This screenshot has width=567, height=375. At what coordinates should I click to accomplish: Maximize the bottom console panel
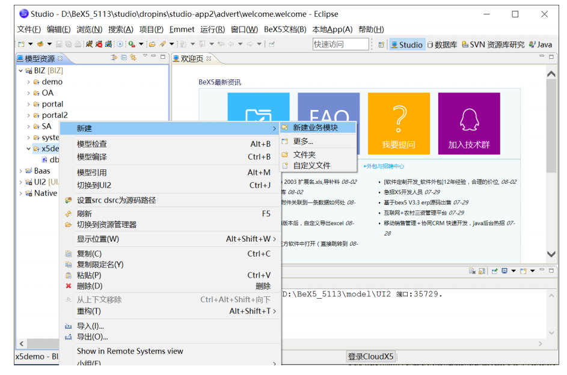pos(551,270)
